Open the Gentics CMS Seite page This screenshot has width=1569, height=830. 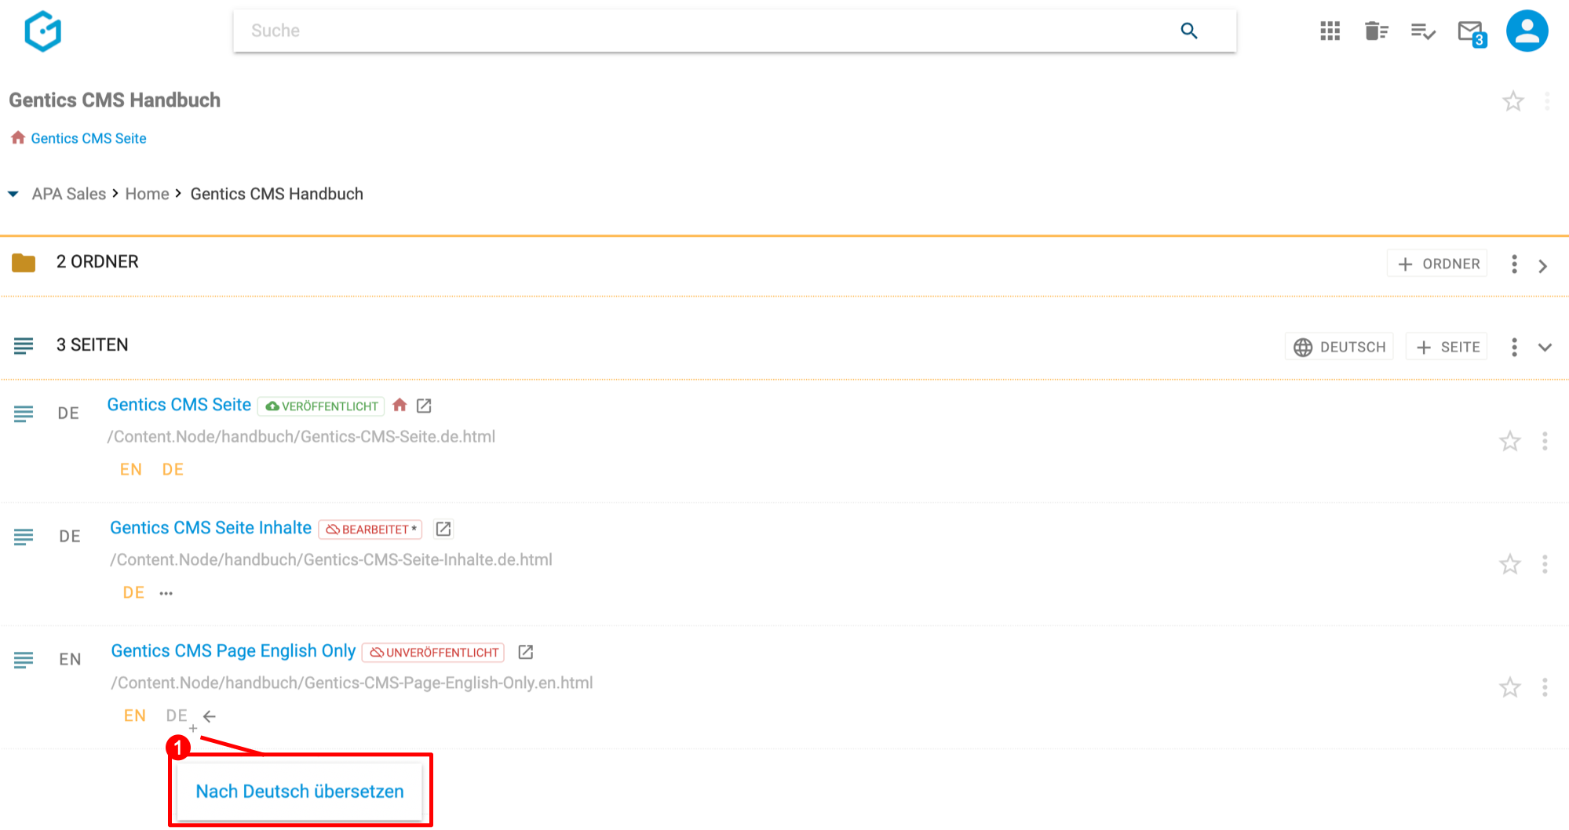pos(179,405)
